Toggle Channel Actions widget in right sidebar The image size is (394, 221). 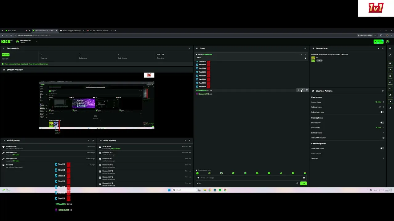point(390,95)
